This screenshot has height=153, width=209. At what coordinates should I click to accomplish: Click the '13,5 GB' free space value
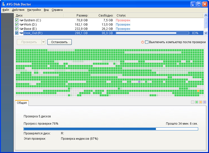107,24
